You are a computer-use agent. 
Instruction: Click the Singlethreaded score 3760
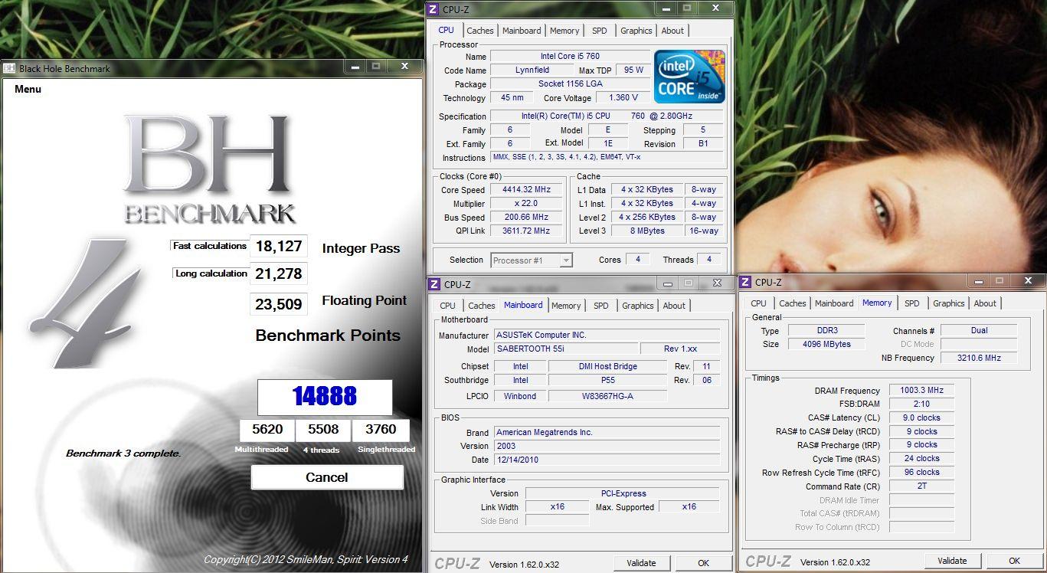click(381, 431)
